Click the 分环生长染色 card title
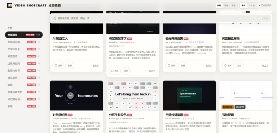This screenshot has width=277, height=133. (118, 115)
